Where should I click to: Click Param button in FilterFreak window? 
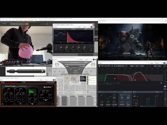[x=41, y=80]
